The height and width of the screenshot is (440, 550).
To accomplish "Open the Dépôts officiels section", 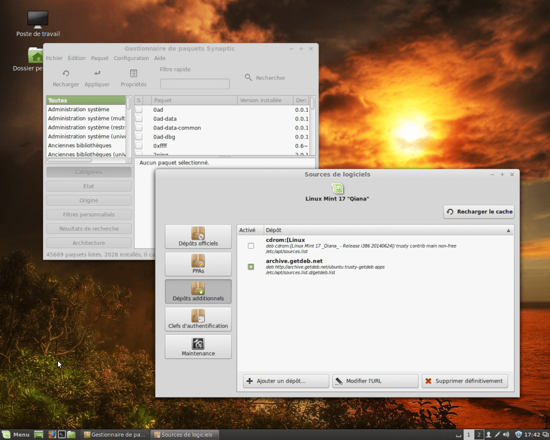I will point(198,237).
